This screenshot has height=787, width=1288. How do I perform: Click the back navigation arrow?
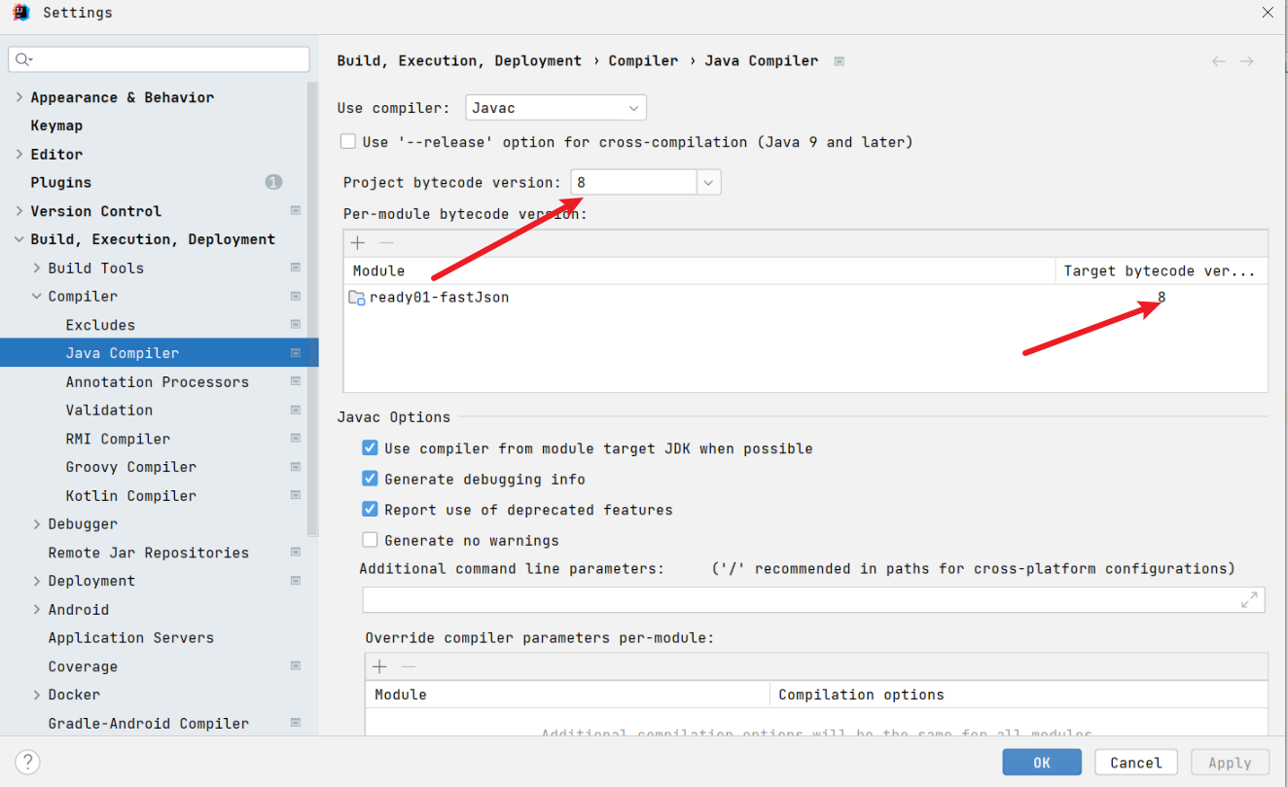tap(1218, 61)
